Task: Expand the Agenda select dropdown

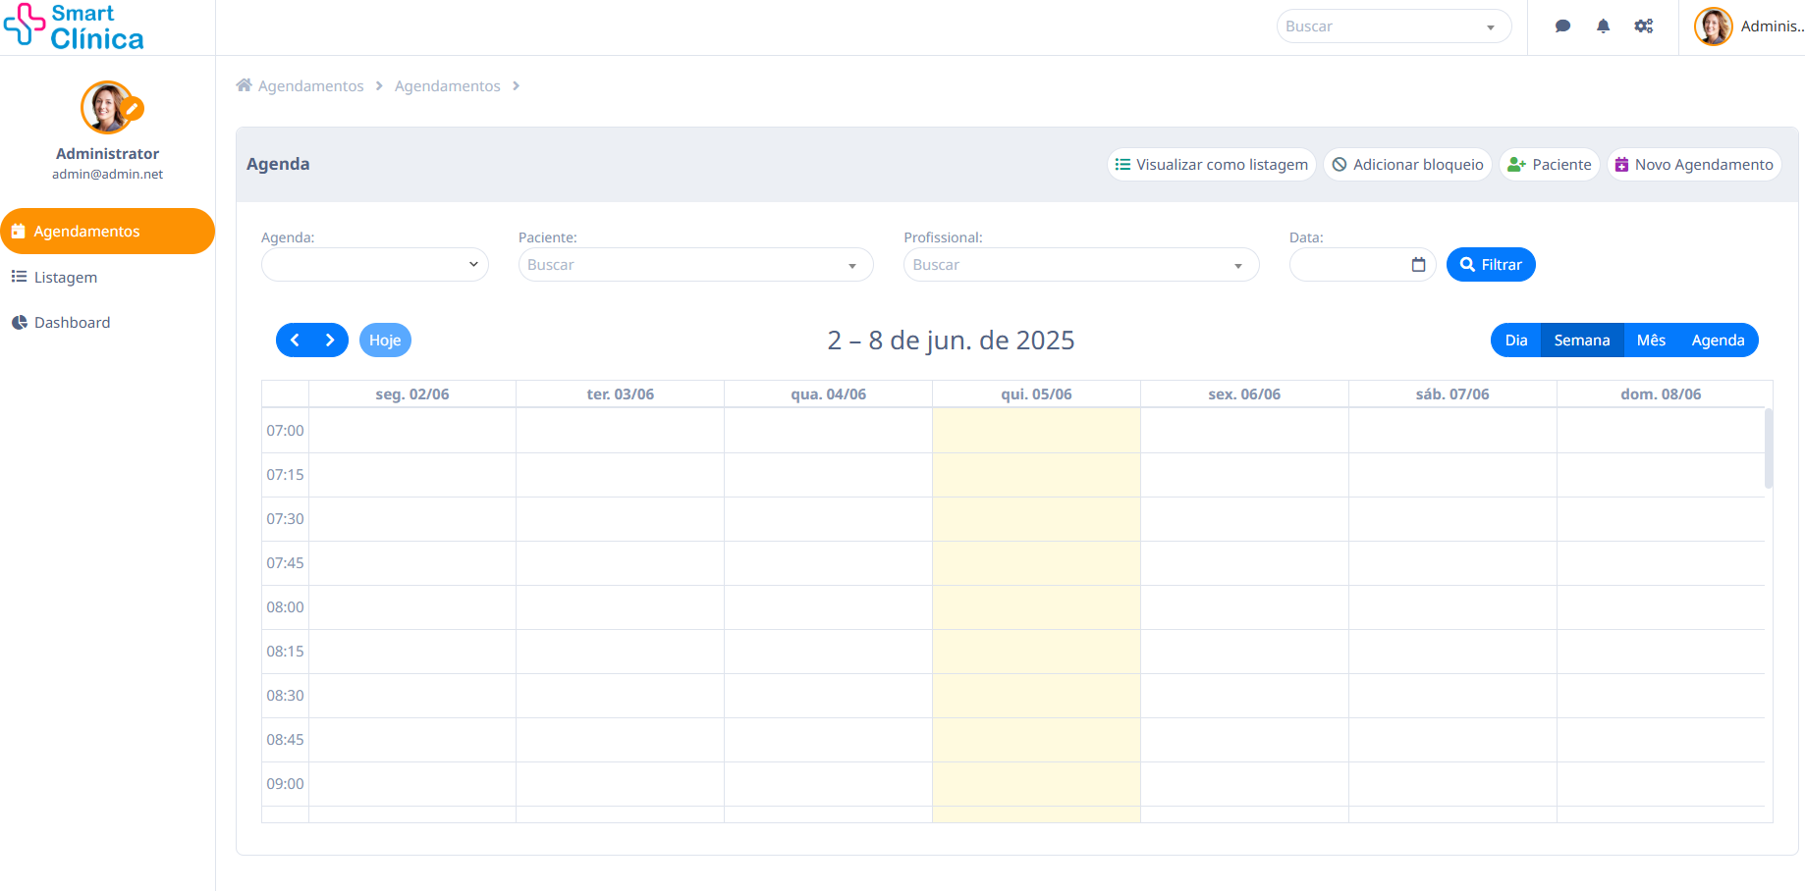Action: pos(374,265)
